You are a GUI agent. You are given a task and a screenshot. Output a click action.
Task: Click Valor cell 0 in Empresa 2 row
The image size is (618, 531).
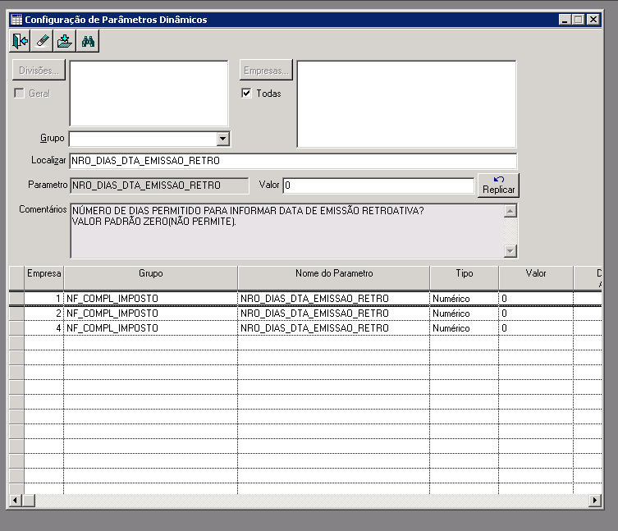[x=536, y=314]
